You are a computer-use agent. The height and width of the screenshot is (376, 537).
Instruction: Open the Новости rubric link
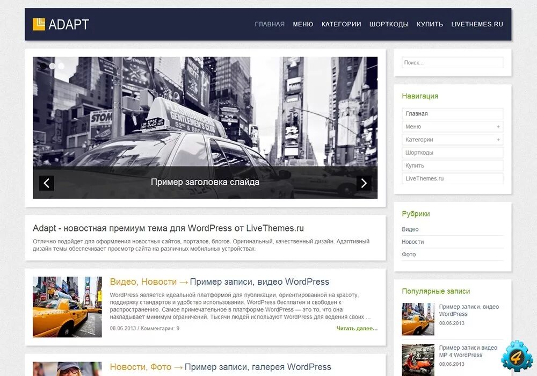pyautogui.click(x=412, y=242)
